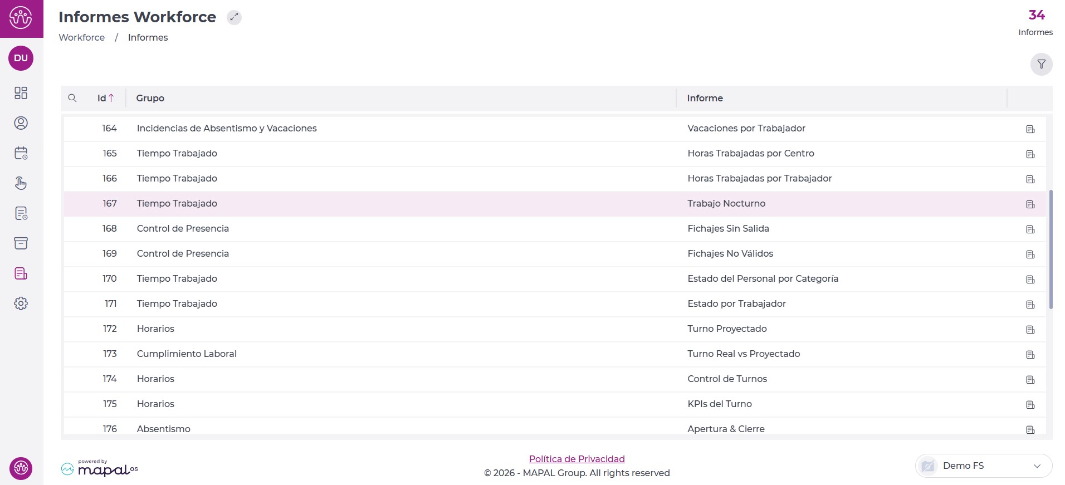Open the user profile icon in sidebar
The image size is (1065, 485).
[21, 123]
